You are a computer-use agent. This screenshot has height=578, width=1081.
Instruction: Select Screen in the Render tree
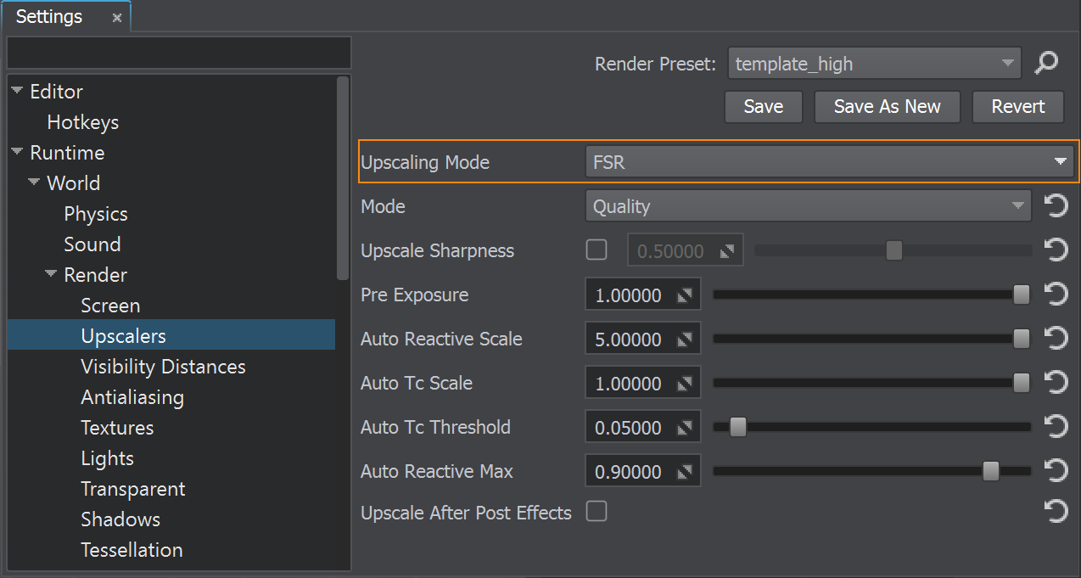(110, 306)
